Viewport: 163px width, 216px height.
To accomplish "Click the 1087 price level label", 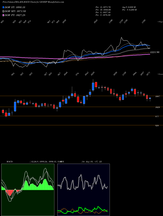I will coord(157,97).
